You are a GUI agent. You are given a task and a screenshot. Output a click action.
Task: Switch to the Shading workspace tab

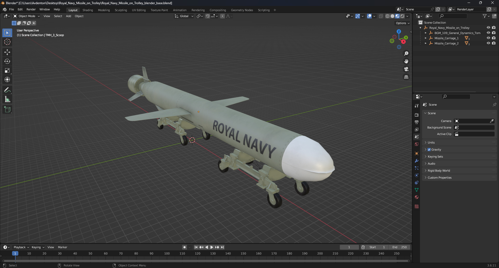click(x=88, y=10)
